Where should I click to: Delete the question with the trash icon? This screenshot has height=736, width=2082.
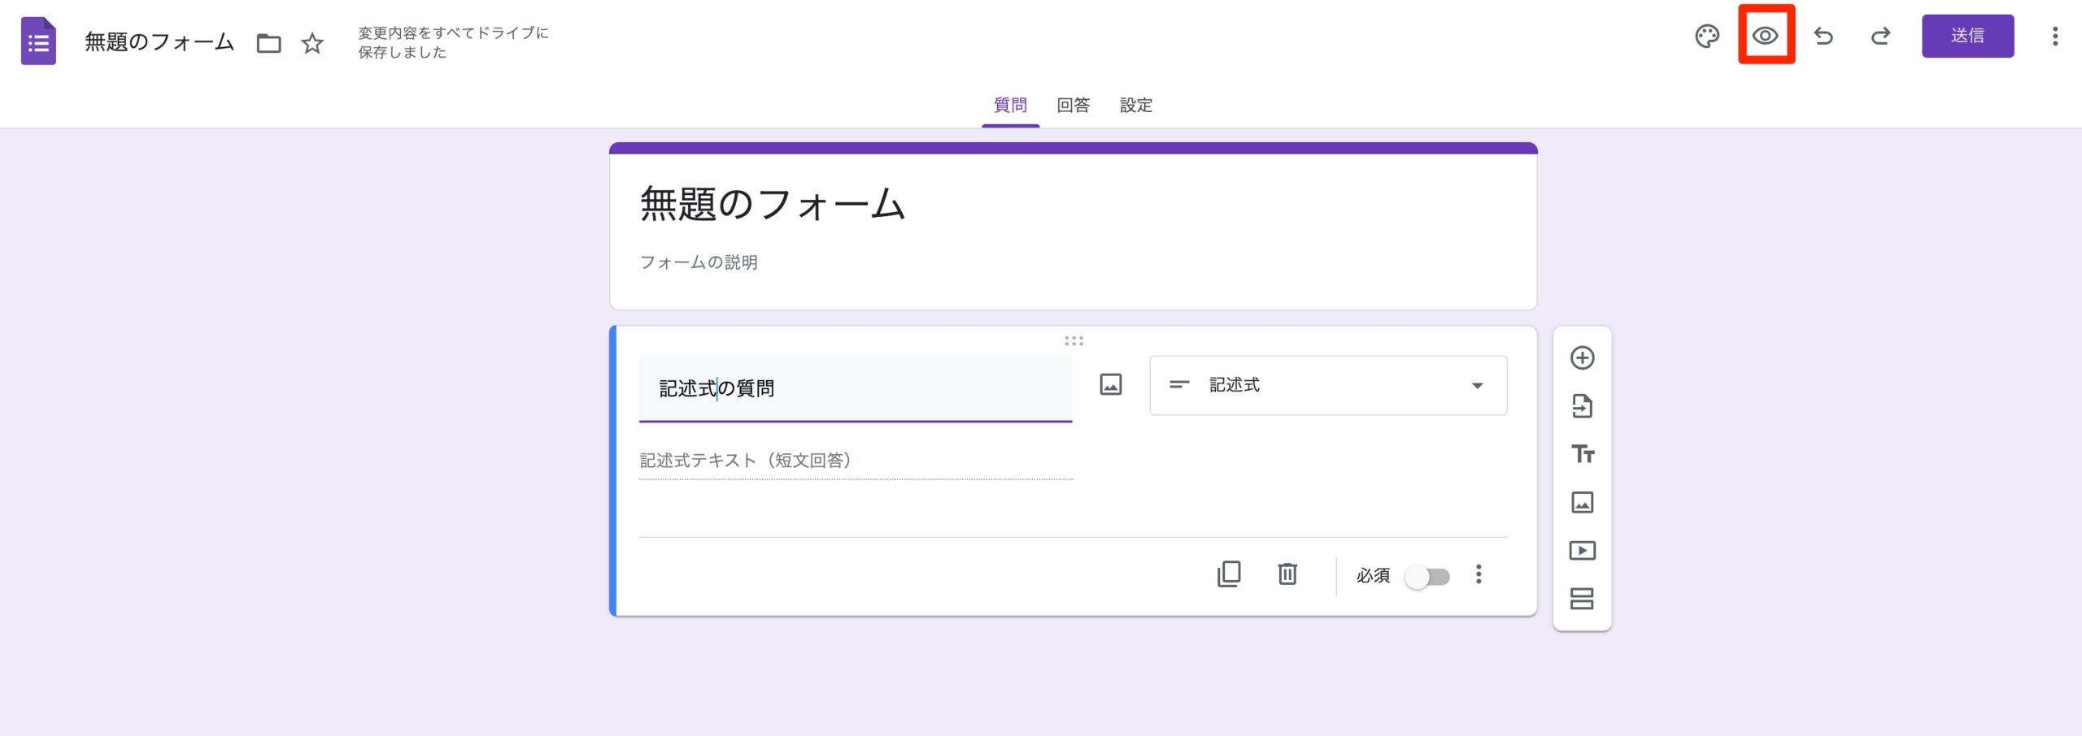point(1287,574)
